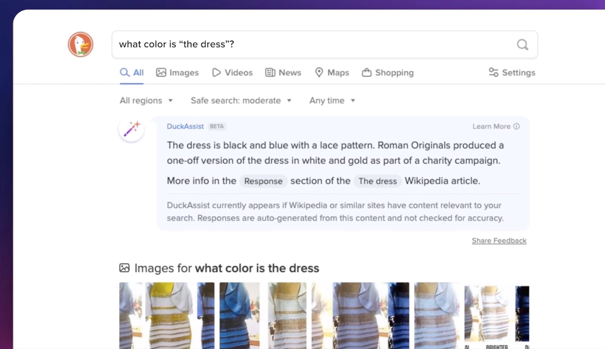Click the Share Feedback link

(499, 241)
